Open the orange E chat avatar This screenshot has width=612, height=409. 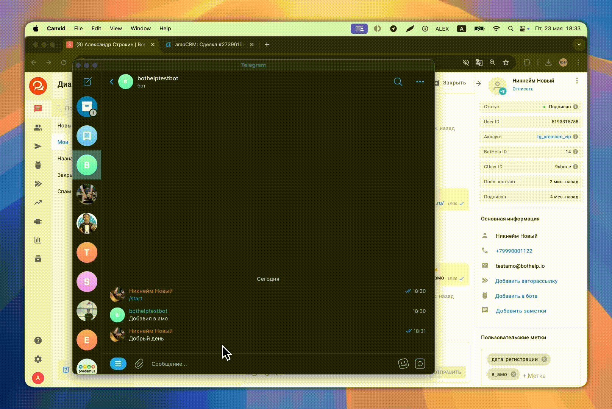pos(87,340)
